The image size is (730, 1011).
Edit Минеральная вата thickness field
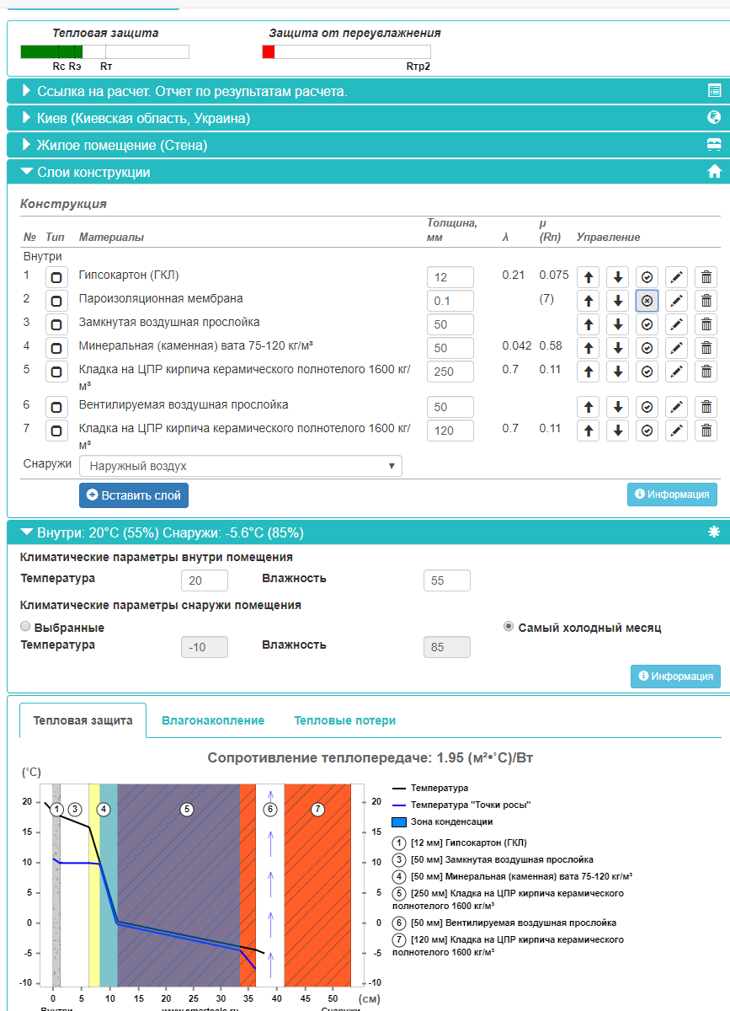pyautogui.click(x=450, y=348)
